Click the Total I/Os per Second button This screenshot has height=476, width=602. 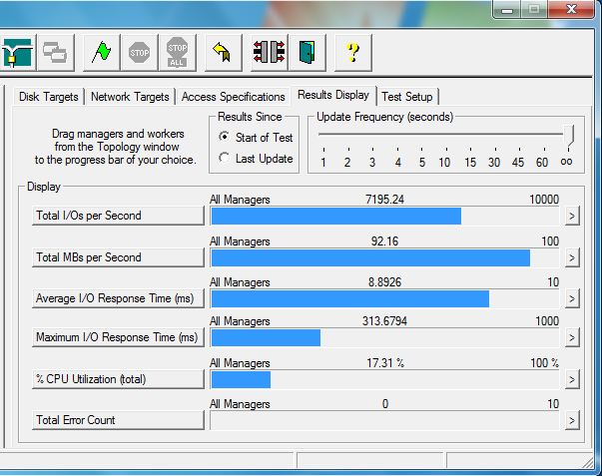coord(118,216)
